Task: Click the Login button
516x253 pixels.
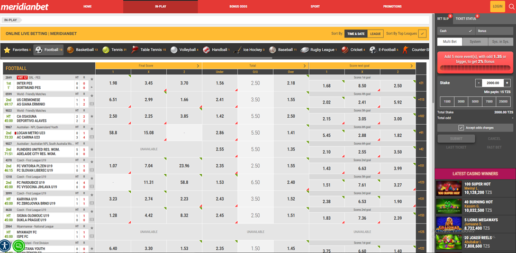Action: click(x=497, y=6)
